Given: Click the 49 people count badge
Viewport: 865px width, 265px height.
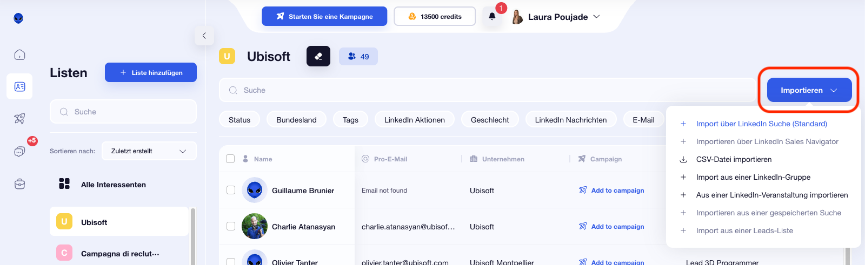Looking at the screenshot, I should [x=358, y=56].
